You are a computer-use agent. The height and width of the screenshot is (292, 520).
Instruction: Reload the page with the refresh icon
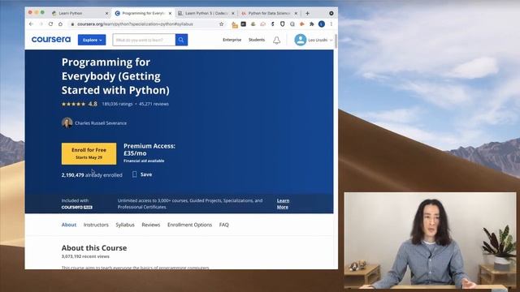(50, 24)
